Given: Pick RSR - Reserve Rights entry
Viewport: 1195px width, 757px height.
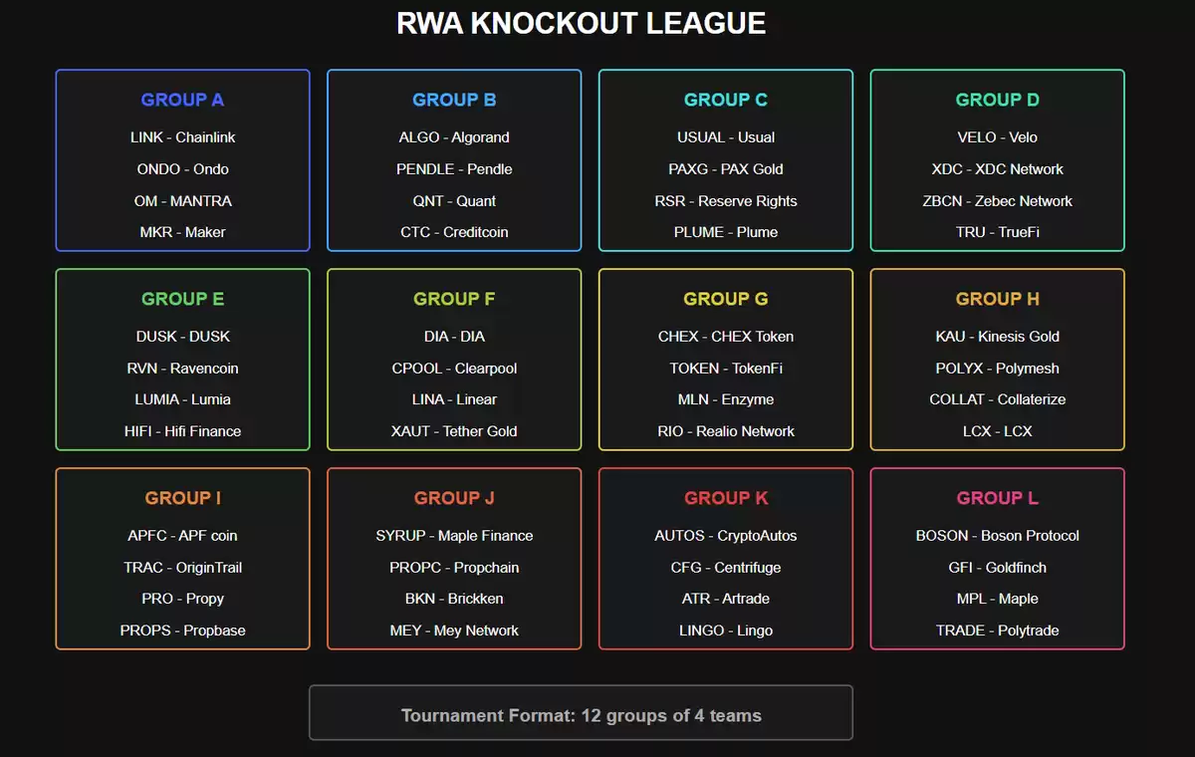Looking at the screenshot, I should point(726,201).
